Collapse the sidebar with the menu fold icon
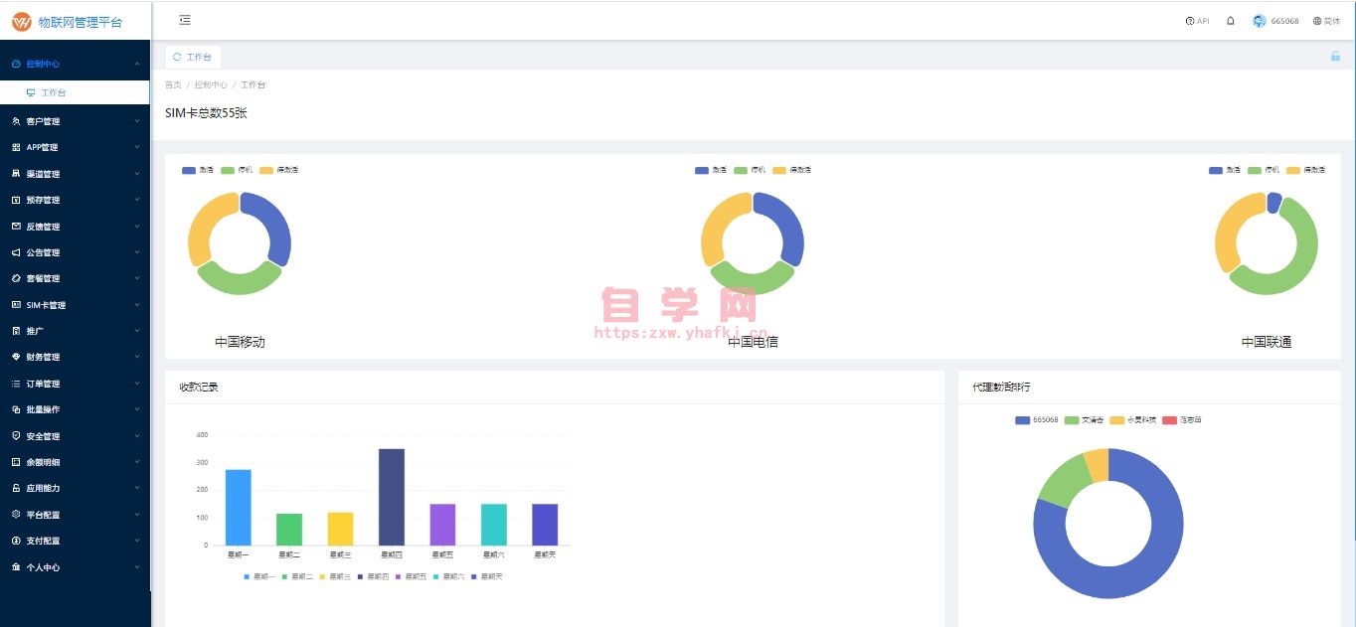This screenshot has height=627, width=1356. [x=185, y=20]
